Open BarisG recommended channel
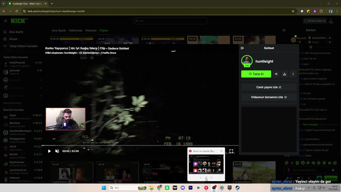 tap(22, 156)
